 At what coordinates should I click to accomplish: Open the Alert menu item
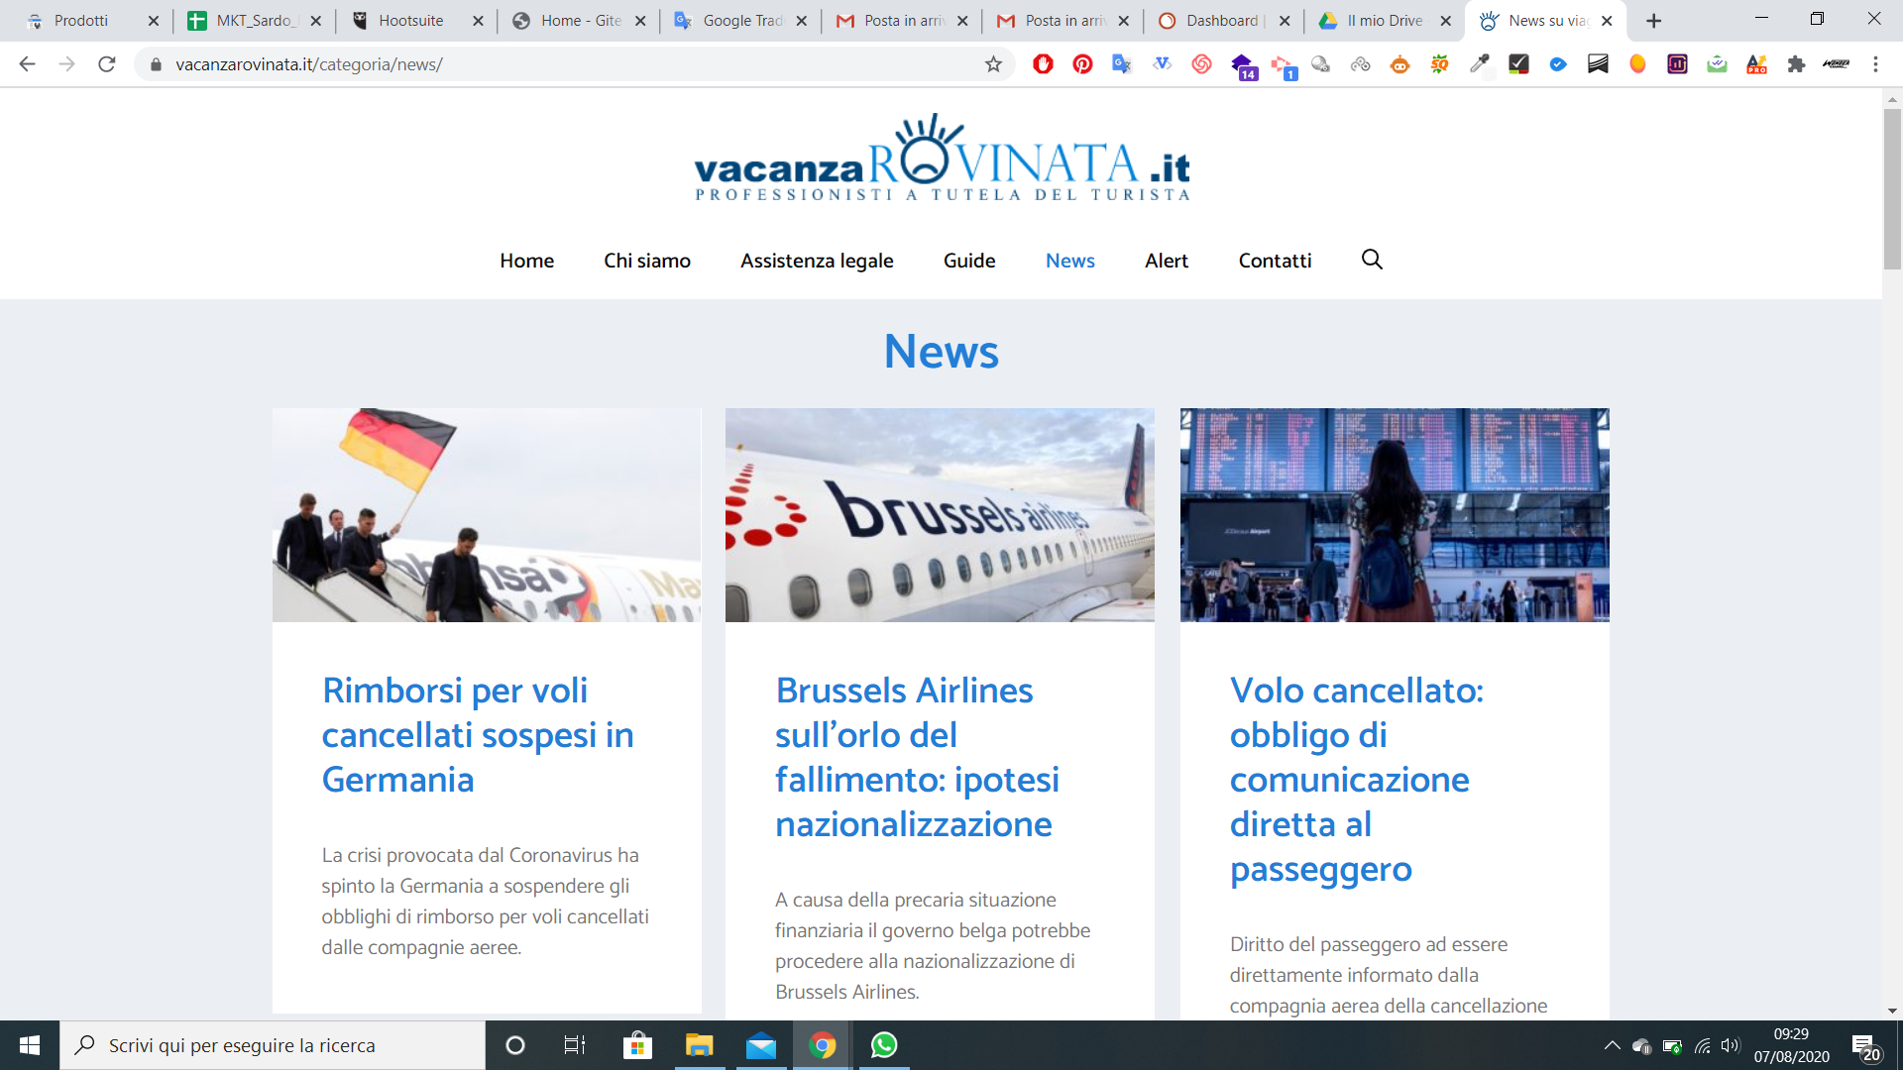click(x=1167, y=261)
